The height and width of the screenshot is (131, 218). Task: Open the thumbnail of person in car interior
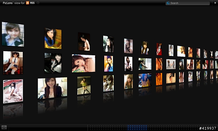(53, 63)
